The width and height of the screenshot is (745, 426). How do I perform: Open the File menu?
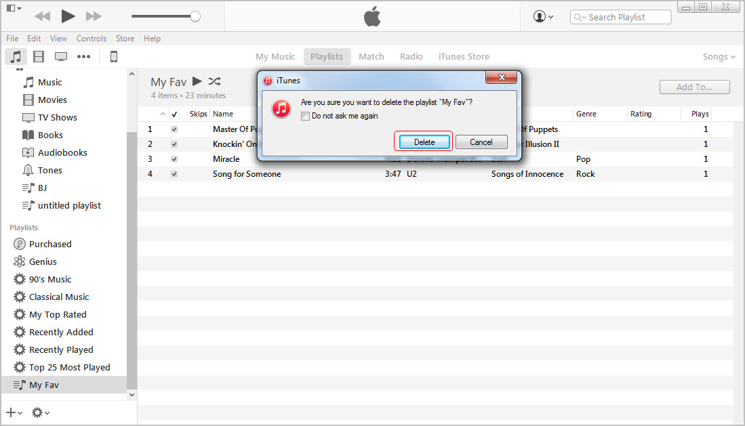[x=12, y=39]
